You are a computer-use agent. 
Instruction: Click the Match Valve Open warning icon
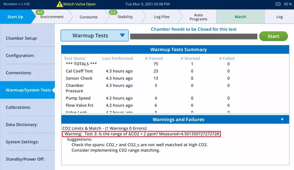pos(59,4)
